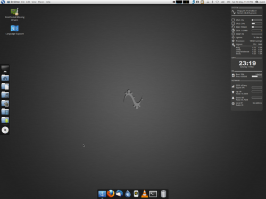Open the Edit menu
The height and width of the screenshot is (199, 266).
click(x=28, y=2)
